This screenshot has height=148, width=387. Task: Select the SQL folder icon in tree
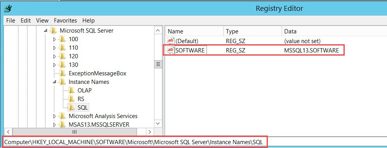click(71, 107)
